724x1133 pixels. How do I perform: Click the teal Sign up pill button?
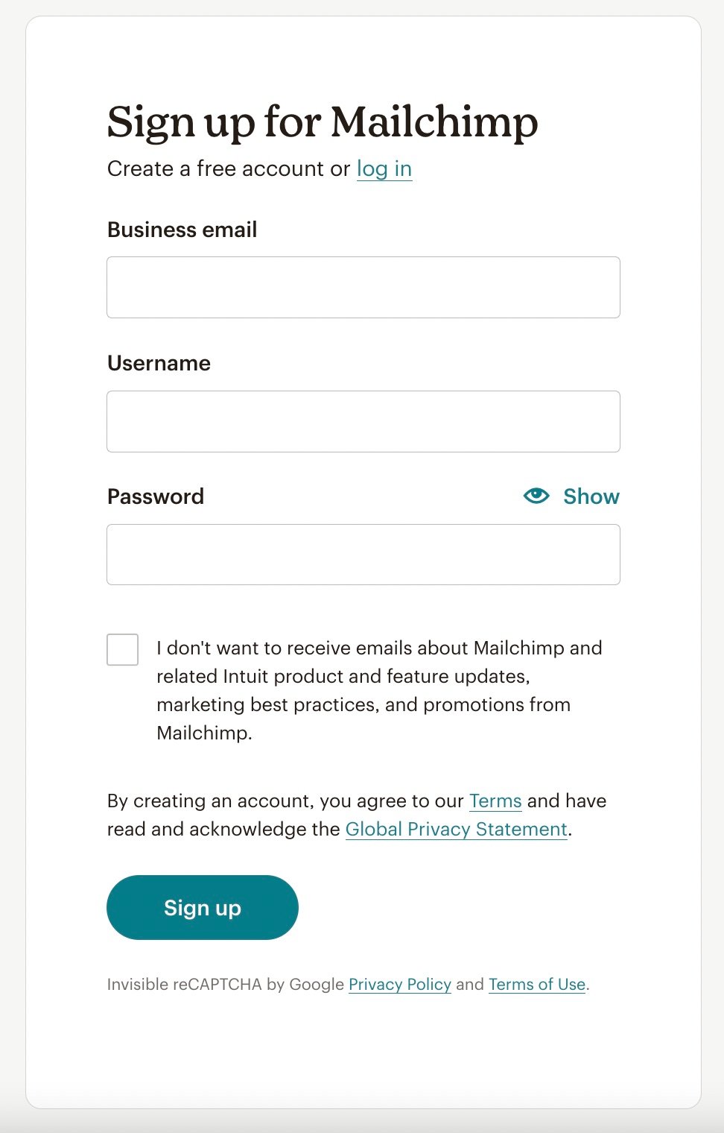click(202, 907)
